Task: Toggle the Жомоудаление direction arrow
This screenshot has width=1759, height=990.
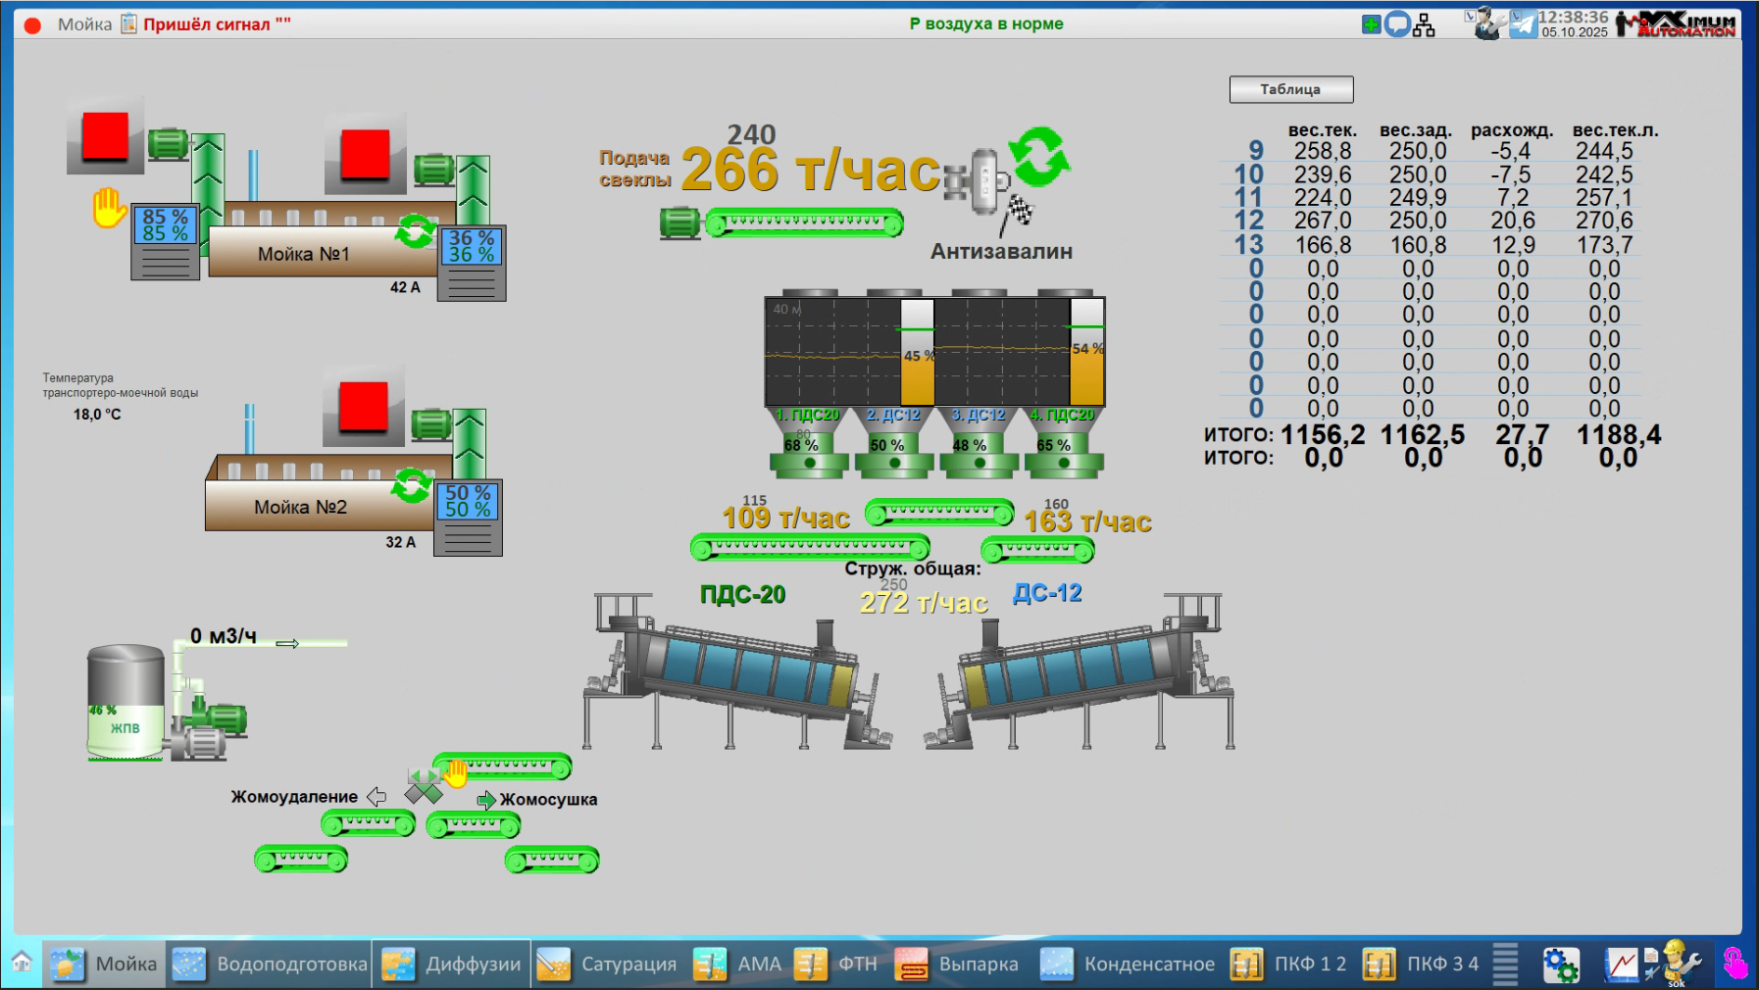Action: [377, 797]
